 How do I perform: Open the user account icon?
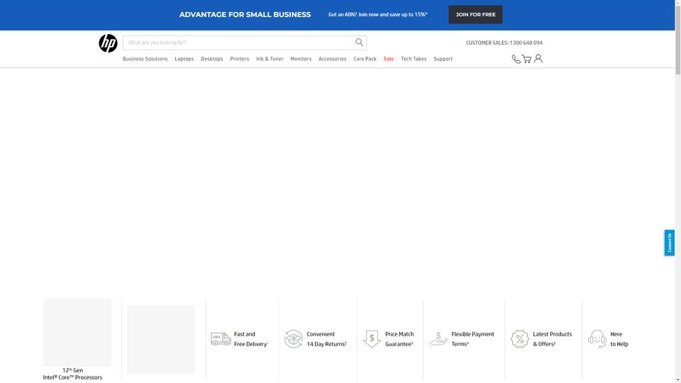click(538, 58)
